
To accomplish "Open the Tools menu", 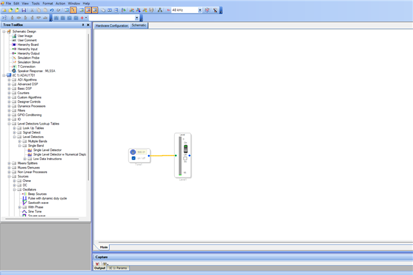I will [35, 3].
